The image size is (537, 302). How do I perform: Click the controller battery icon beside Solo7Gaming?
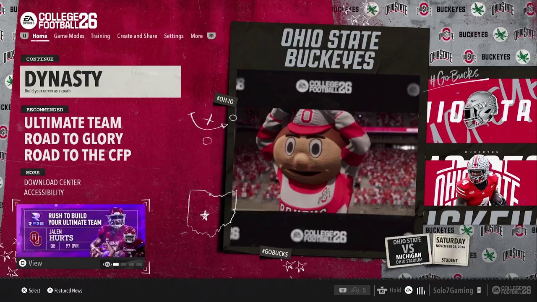(479, 290)
